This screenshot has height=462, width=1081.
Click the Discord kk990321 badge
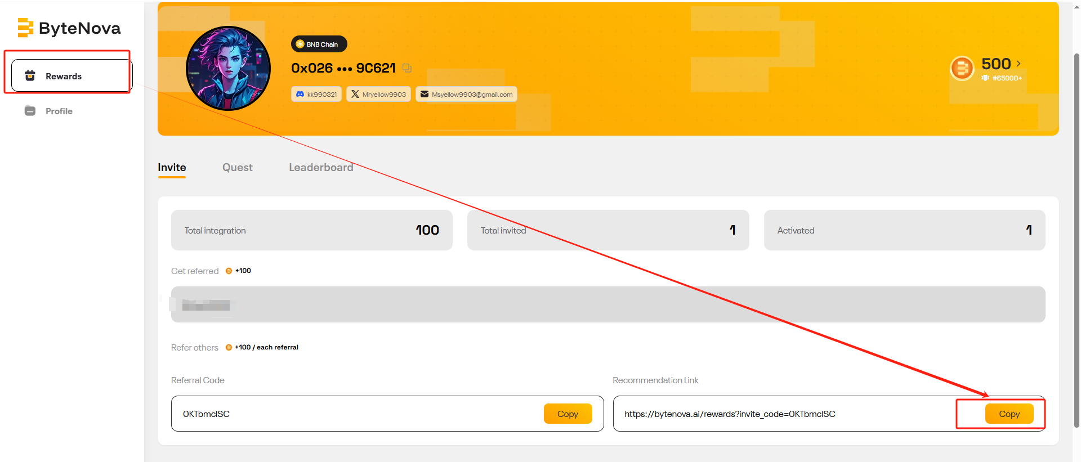pos(316,94)
